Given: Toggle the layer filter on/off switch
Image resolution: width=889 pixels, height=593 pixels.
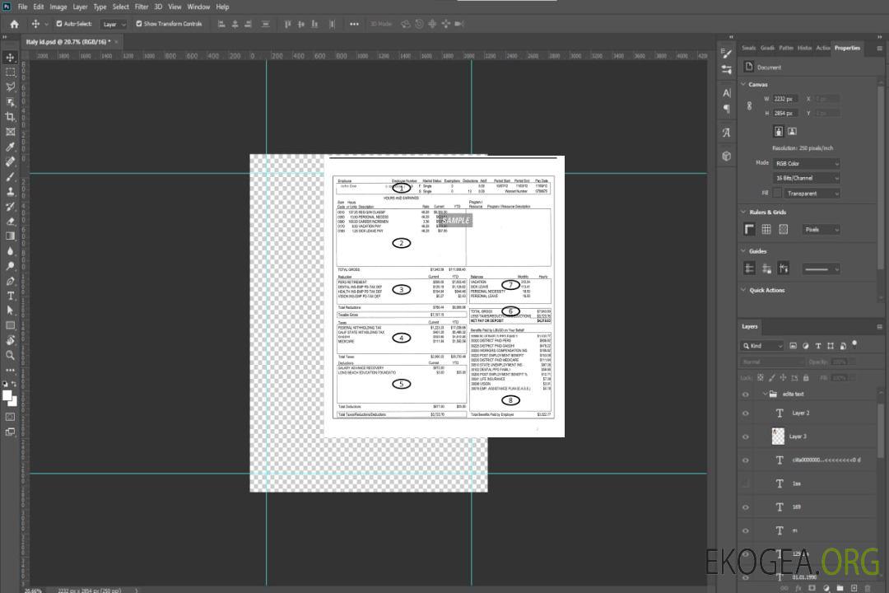Looking at the screenshot, I should (x=854, y=344).
